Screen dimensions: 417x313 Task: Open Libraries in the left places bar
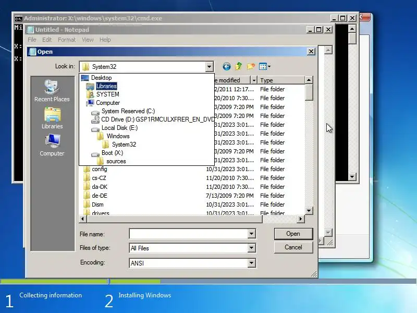click(52, 118)
